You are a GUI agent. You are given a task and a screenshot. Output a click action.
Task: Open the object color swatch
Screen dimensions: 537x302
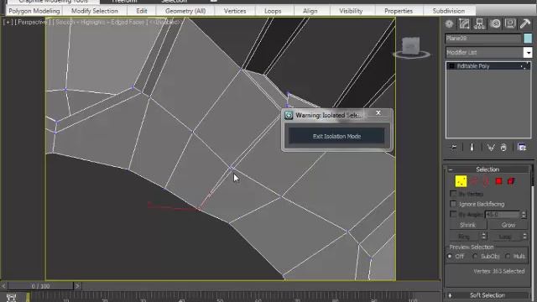point(528,38)
